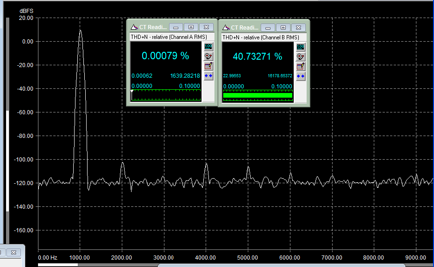Click the 4 kHz harmonic peak on the spectrum
This screenshot has width=434, height=267.
click(206, 164)
